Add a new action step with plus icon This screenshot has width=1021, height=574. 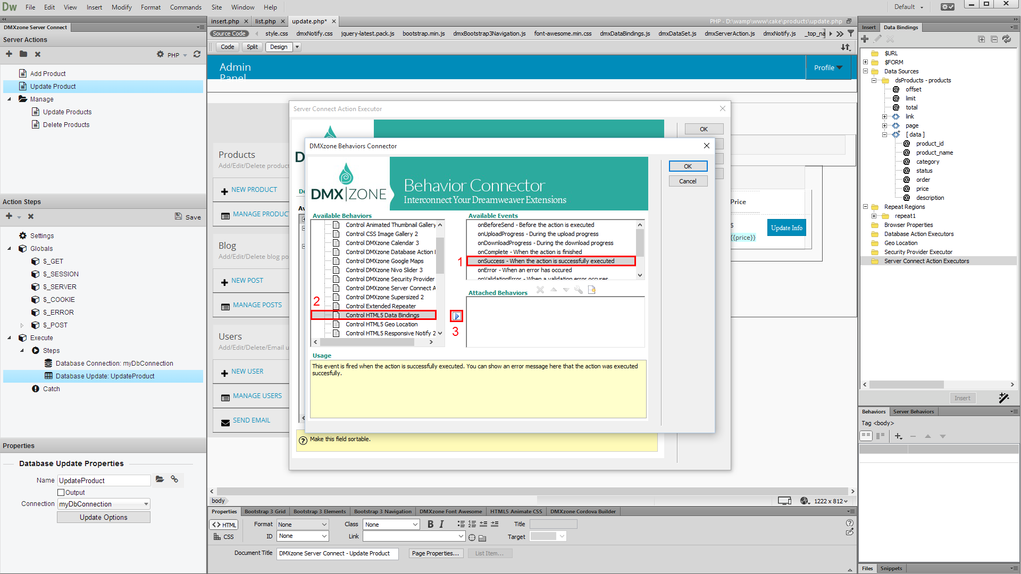click(9, 216)
